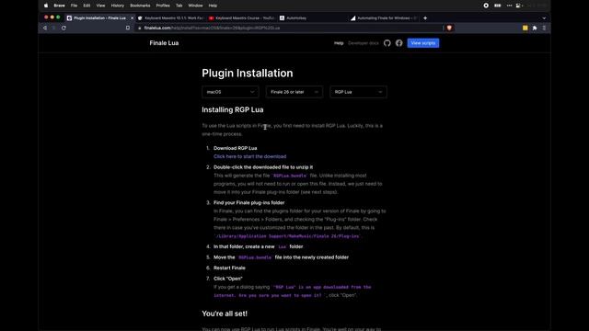Viewport: 589px width, 331px height.
Task: Click 'Click here to start the download' link
Action: 249,156
